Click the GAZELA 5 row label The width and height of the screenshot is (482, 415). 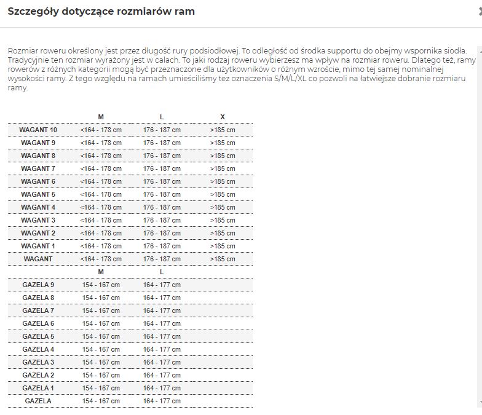(38, 337)
